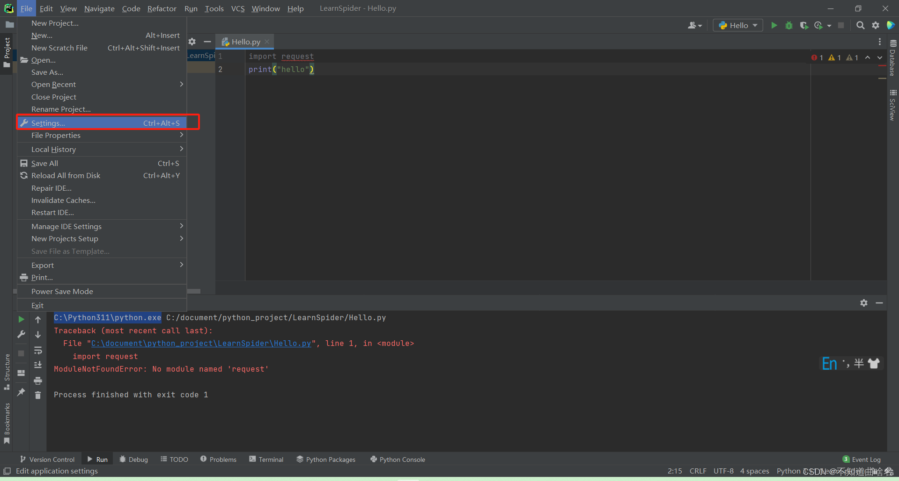
Task: Open the Refactor menu
Action: coord(162,8)
